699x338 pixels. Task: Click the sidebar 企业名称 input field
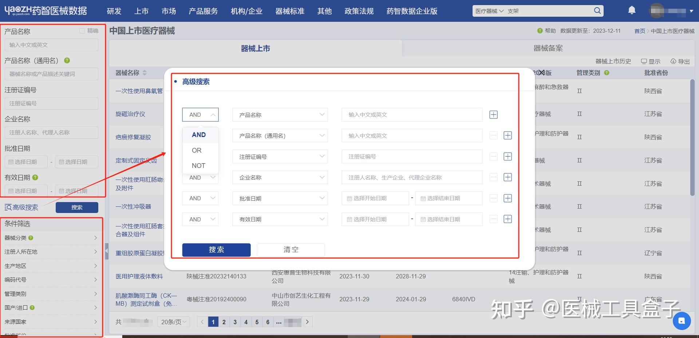click(x=51, y=132)
